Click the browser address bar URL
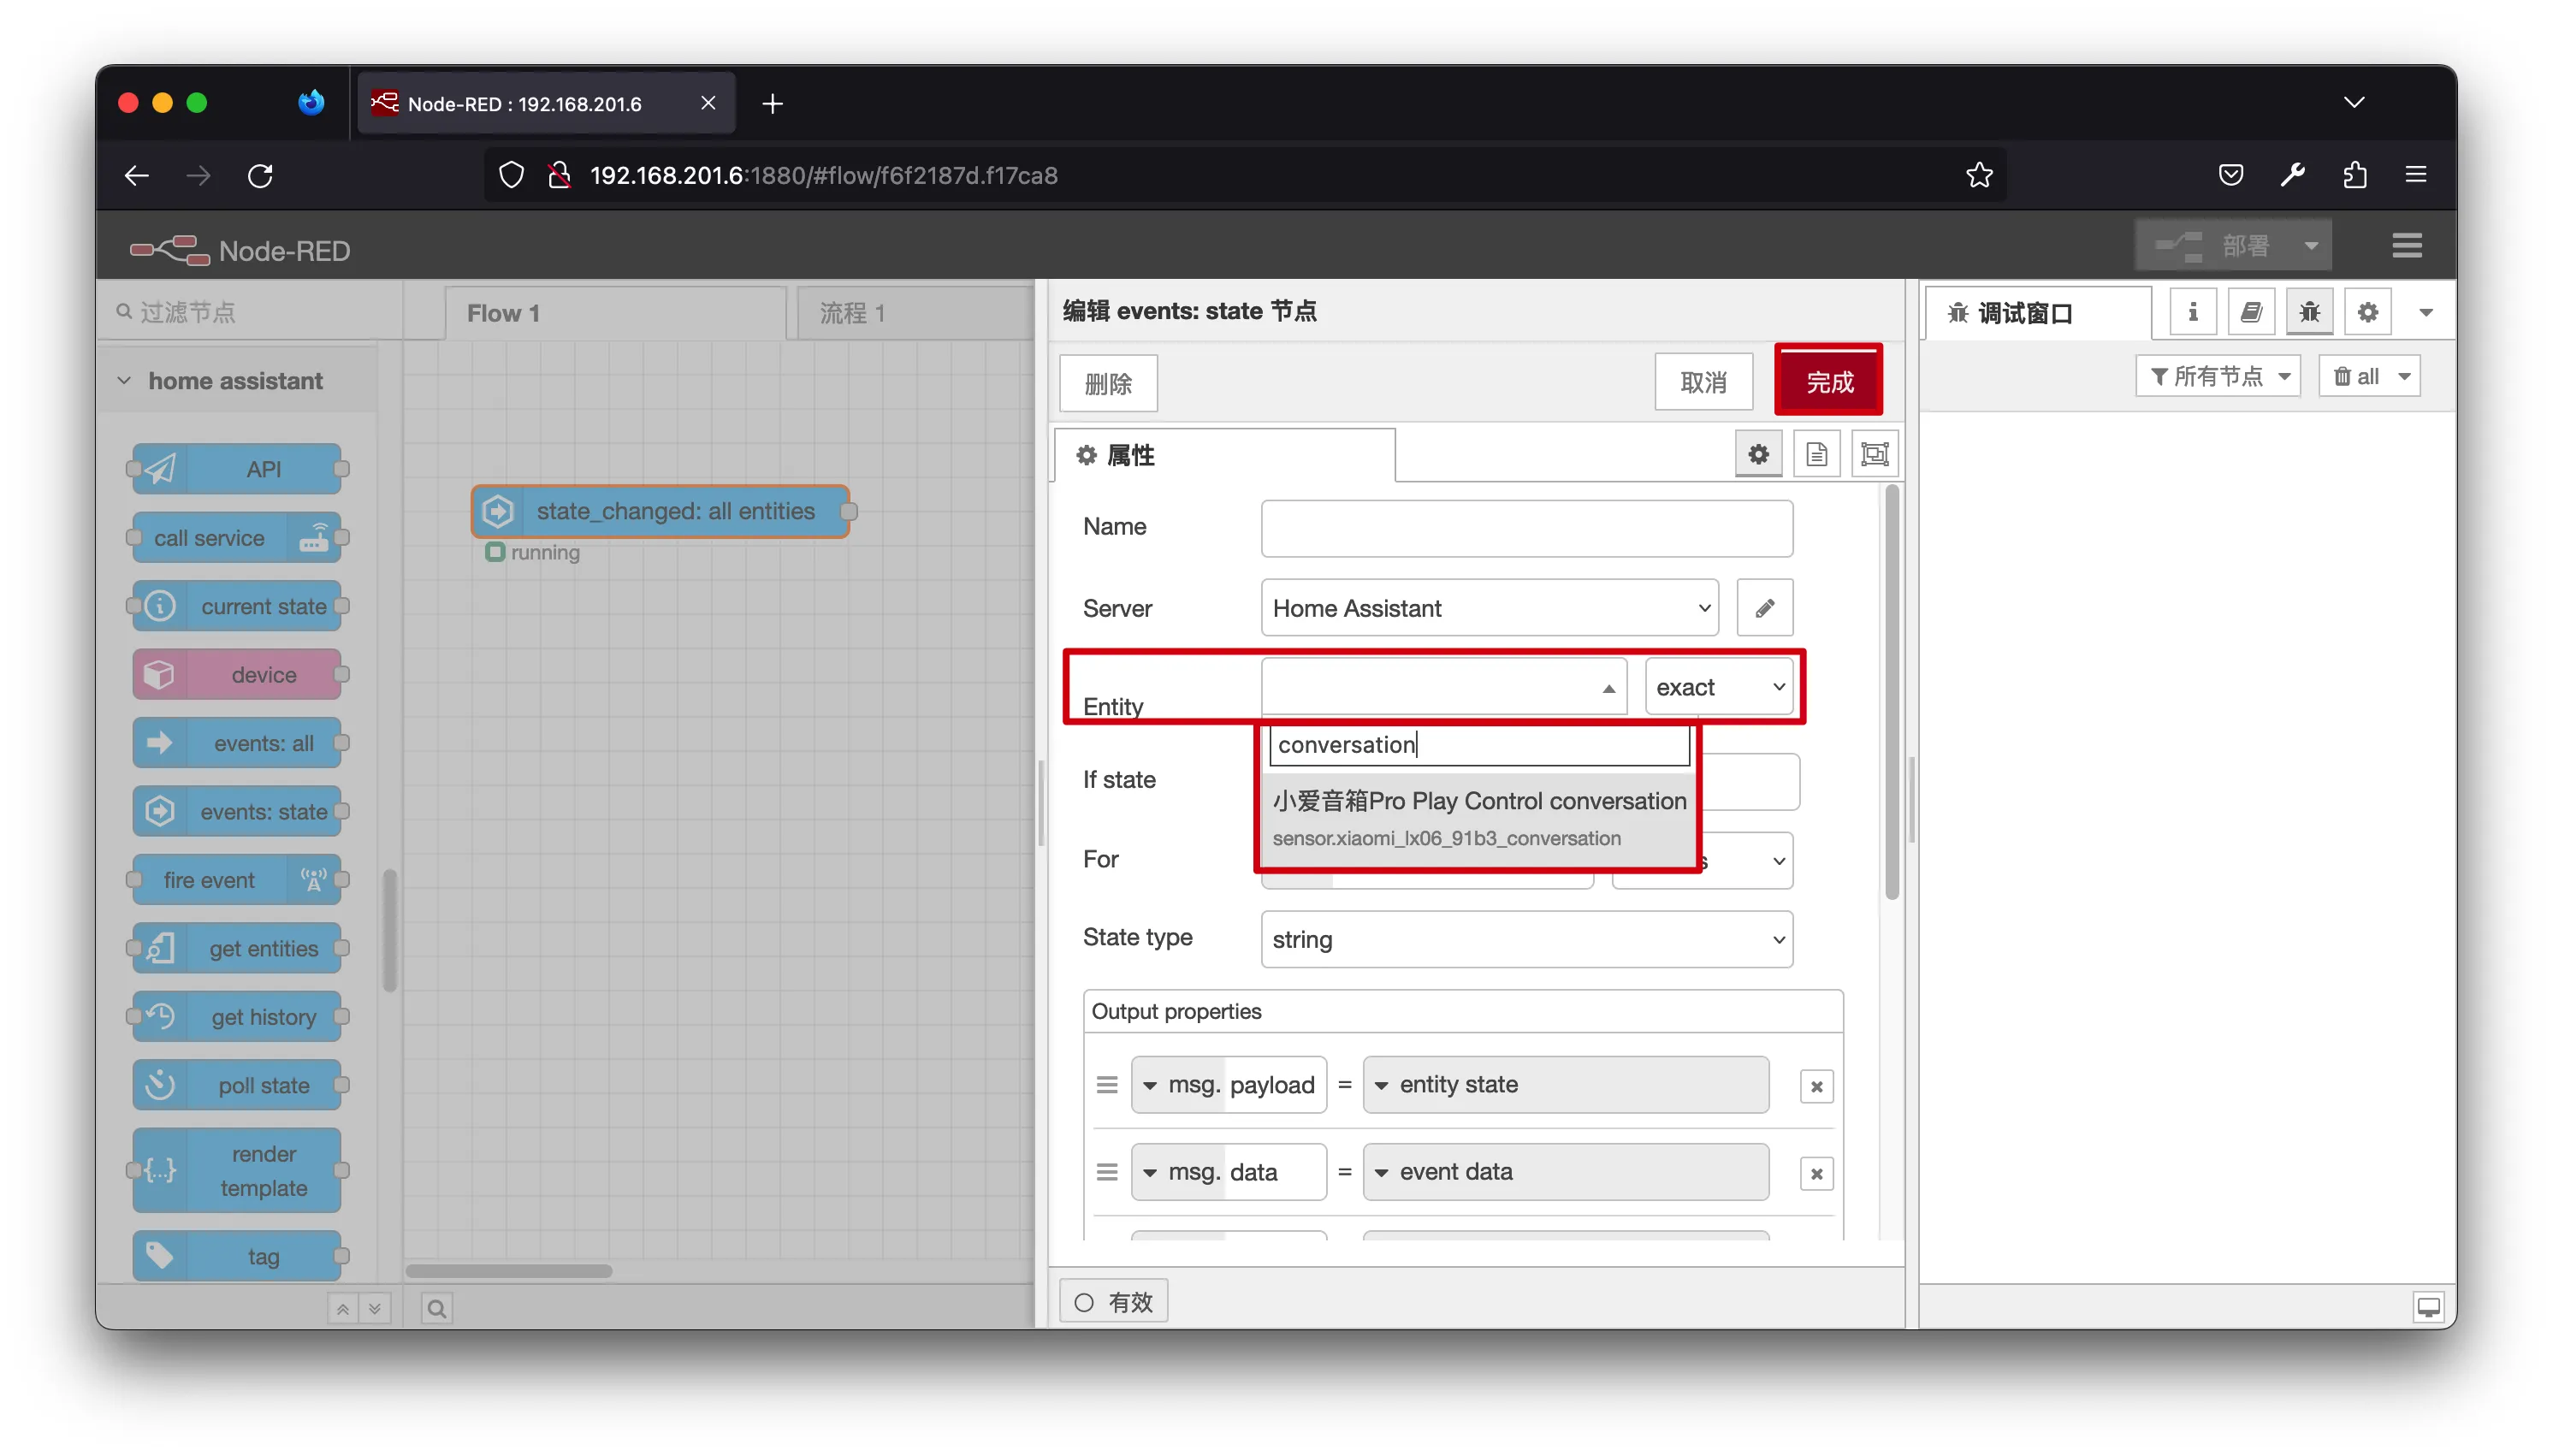Image resolution: width=2553 pixels, height=1456 pixels. point(824,176)
